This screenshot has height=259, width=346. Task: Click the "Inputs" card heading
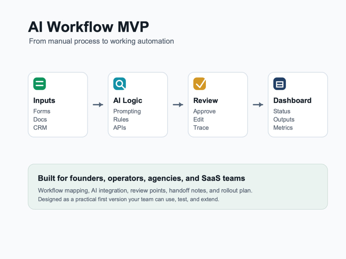pyautogui.click(x=44, y=100)
